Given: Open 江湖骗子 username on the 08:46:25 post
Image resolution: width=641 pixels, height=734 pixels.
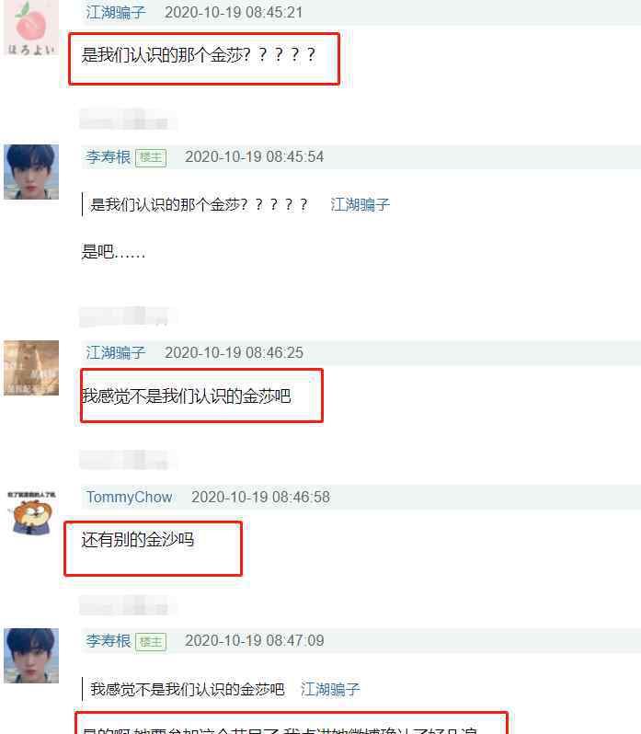Looking at the screenshot, I should pos(116,352).
